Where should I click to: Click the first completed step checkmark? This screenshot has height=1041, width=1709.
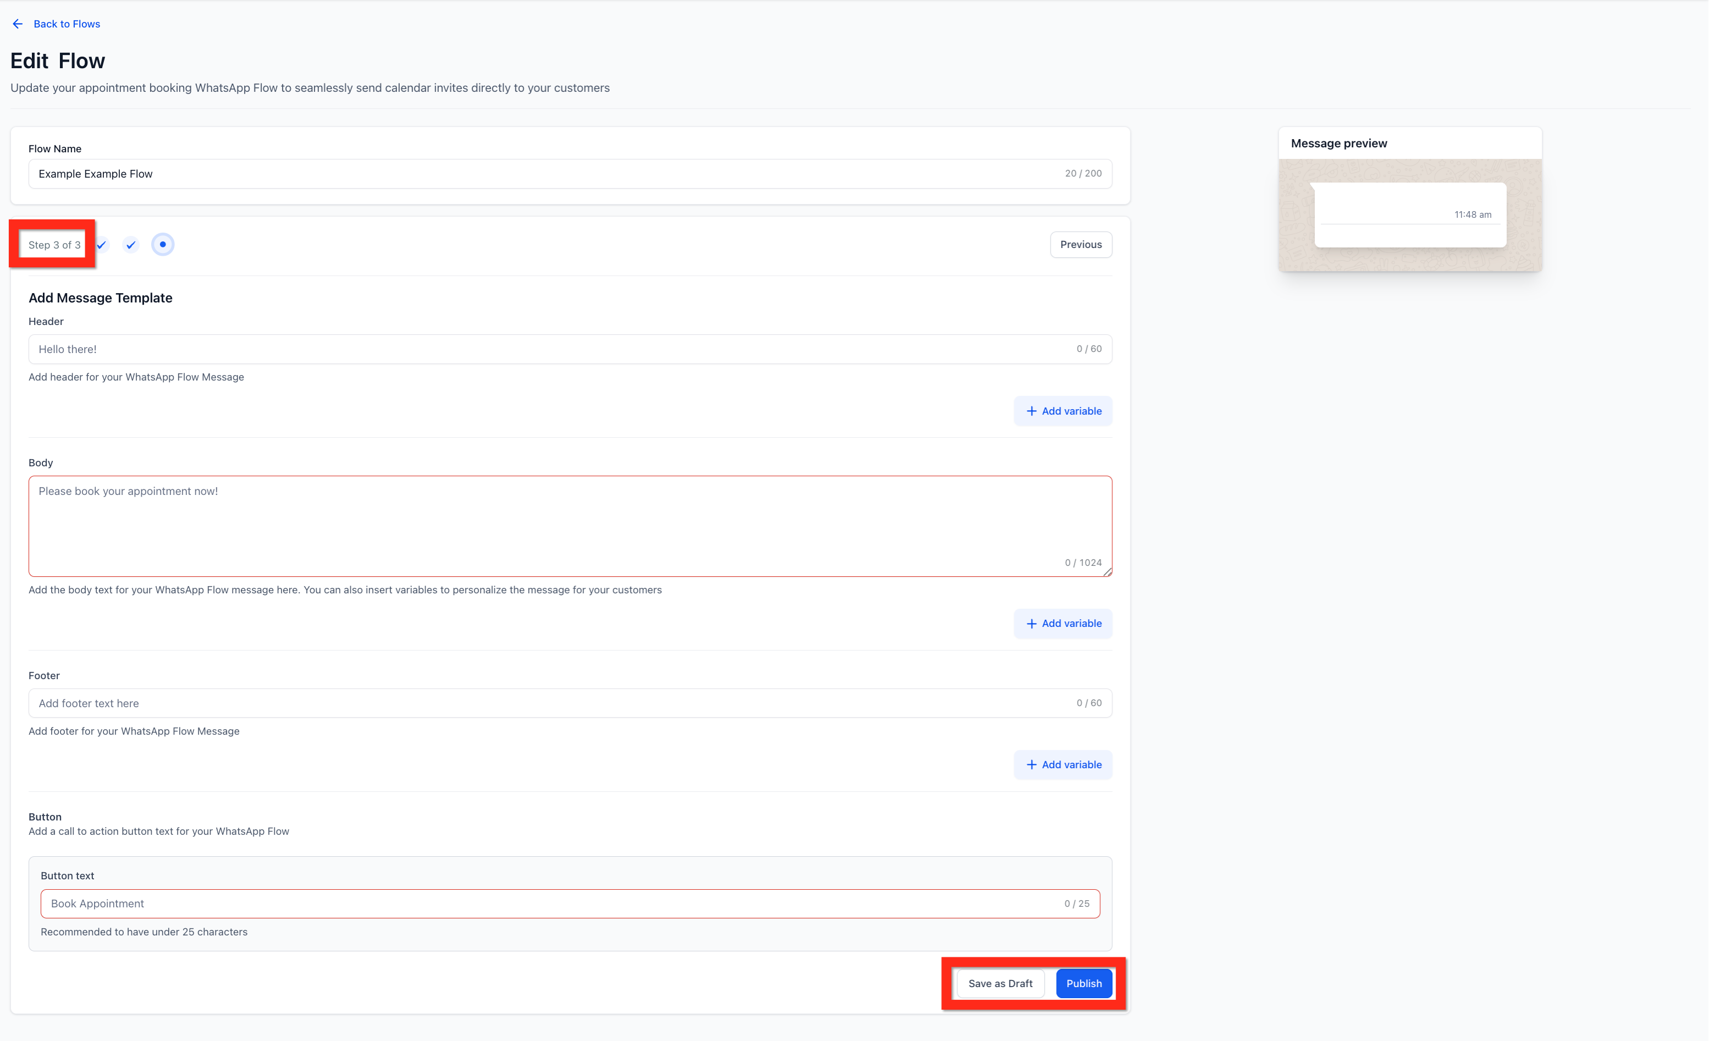pyautogui.click(x=102, y=245)
